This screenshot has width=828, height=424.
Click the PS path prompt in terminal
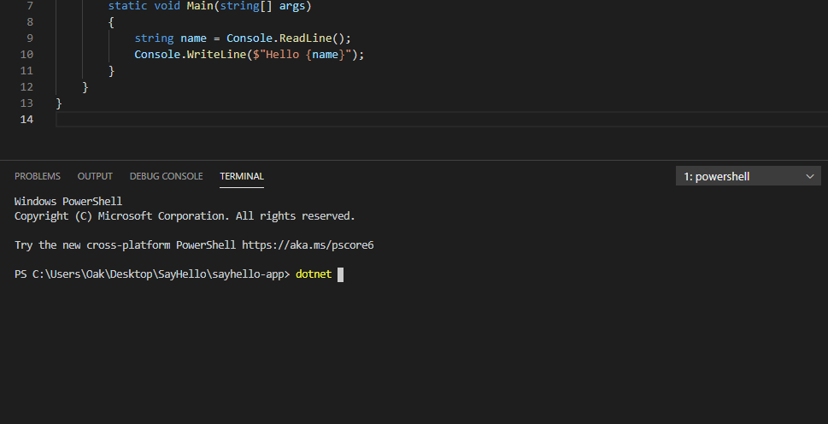coord(152,274)
